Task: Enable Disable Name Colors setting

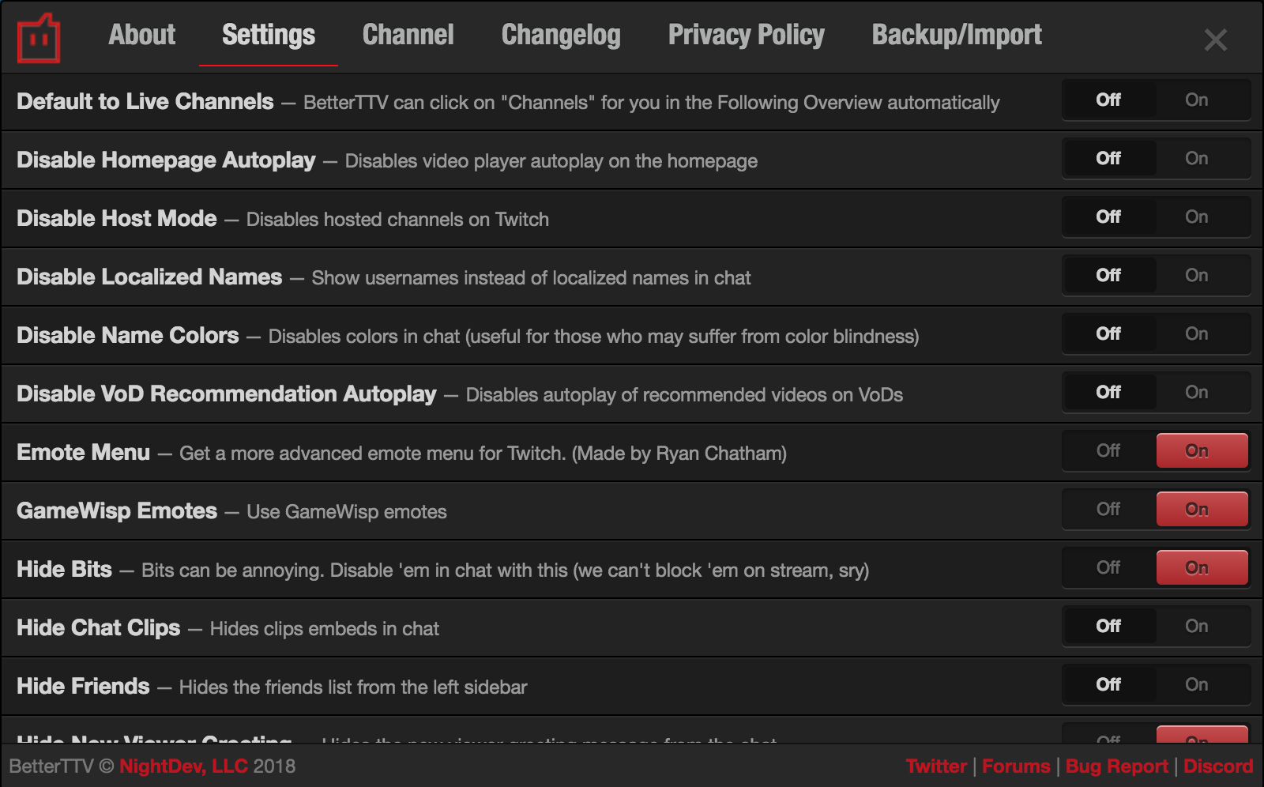Action: pyautogui.click(x=1196, y=333)
